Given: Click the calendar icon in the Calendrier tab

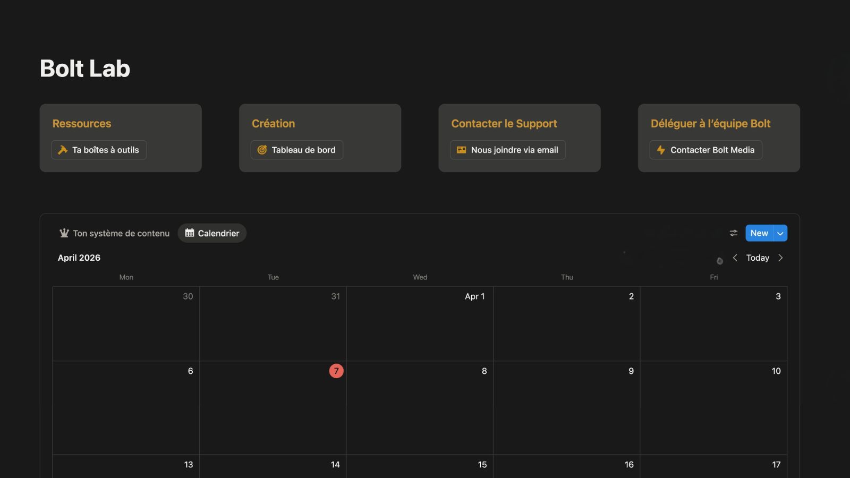Looking at the screenshot, I should (x=190, y=233).
